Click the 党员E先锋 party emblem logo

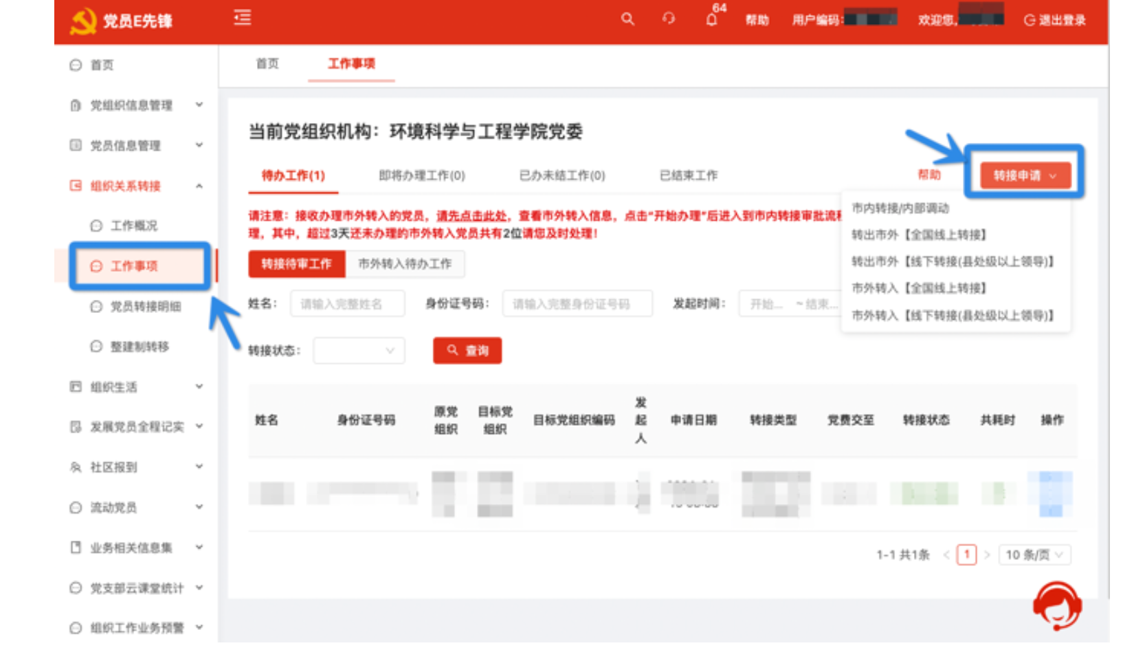pos(84,21)
